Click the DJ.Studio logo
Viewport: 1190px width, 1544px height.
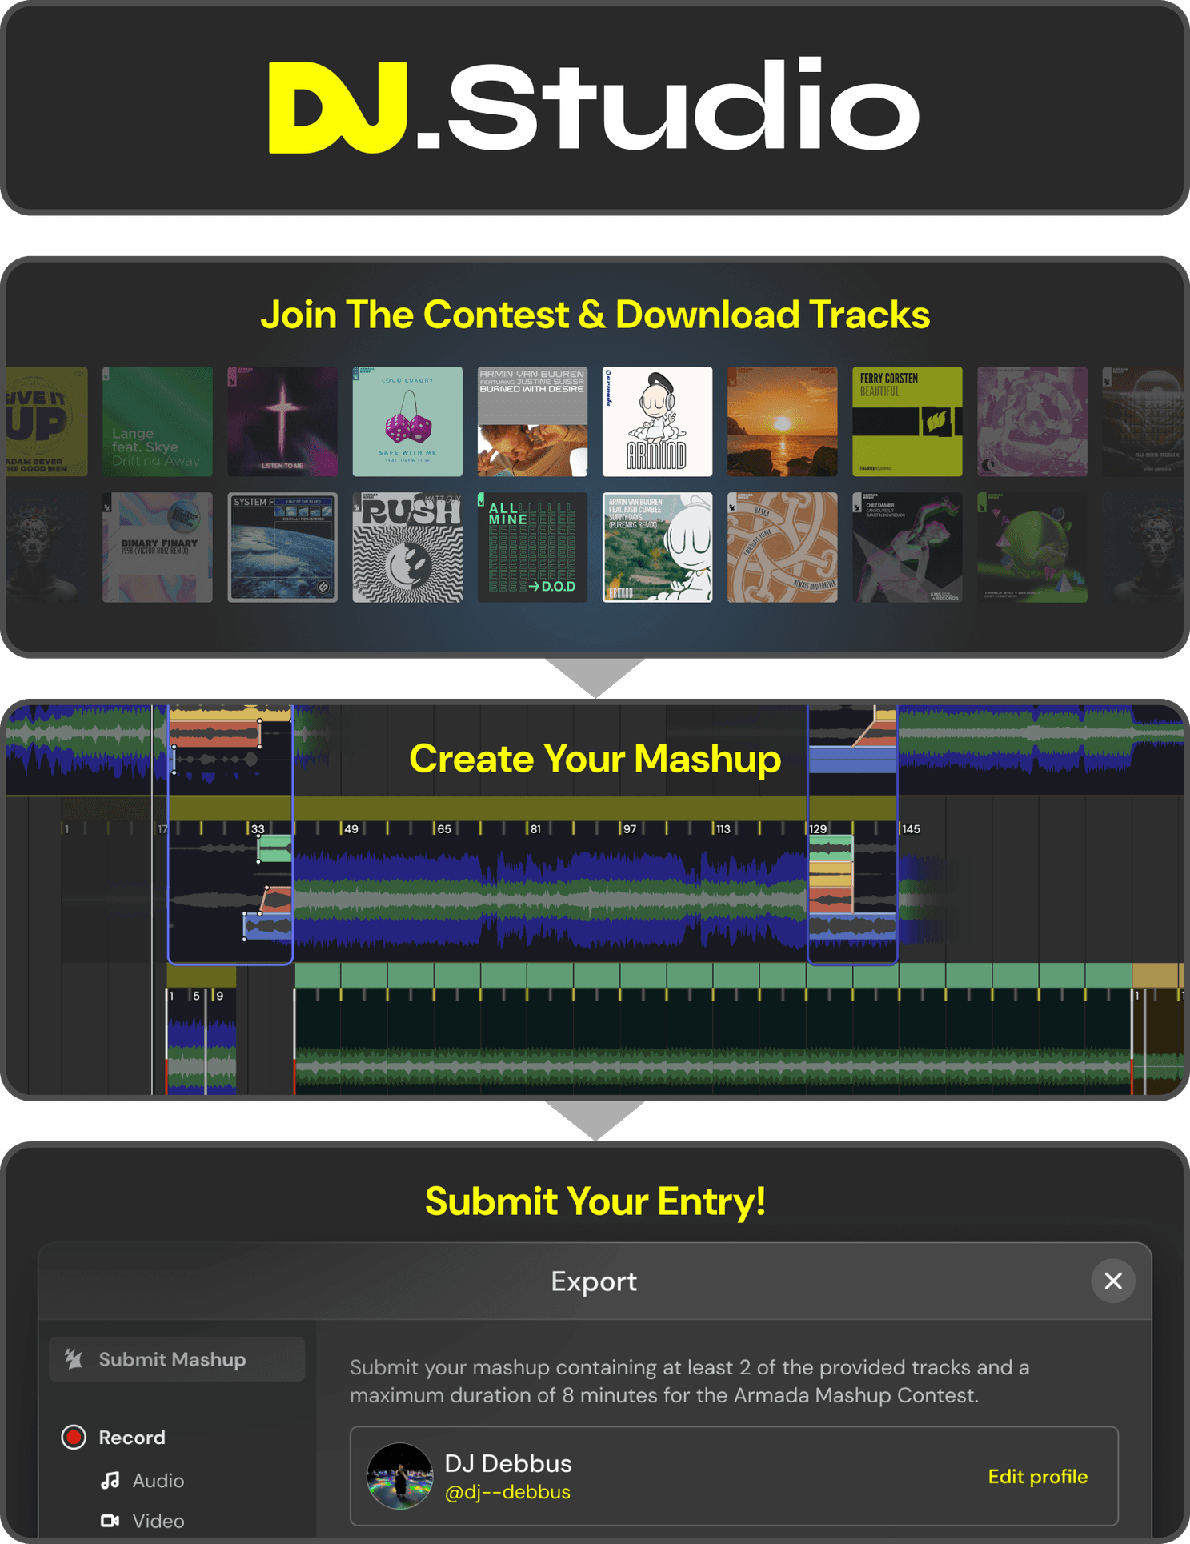tap(594, 106)
